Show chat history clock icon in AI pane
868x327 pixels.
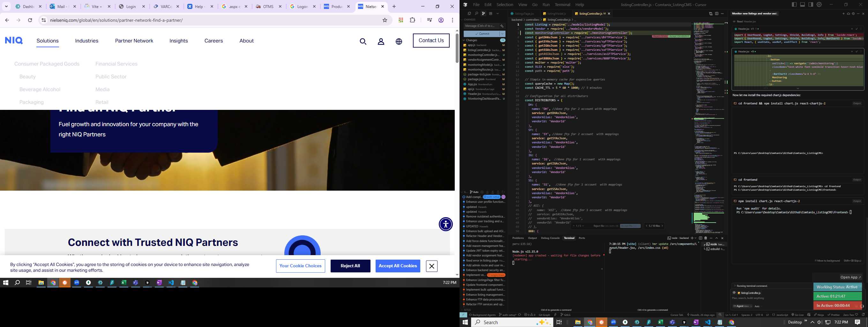point(853,13)
